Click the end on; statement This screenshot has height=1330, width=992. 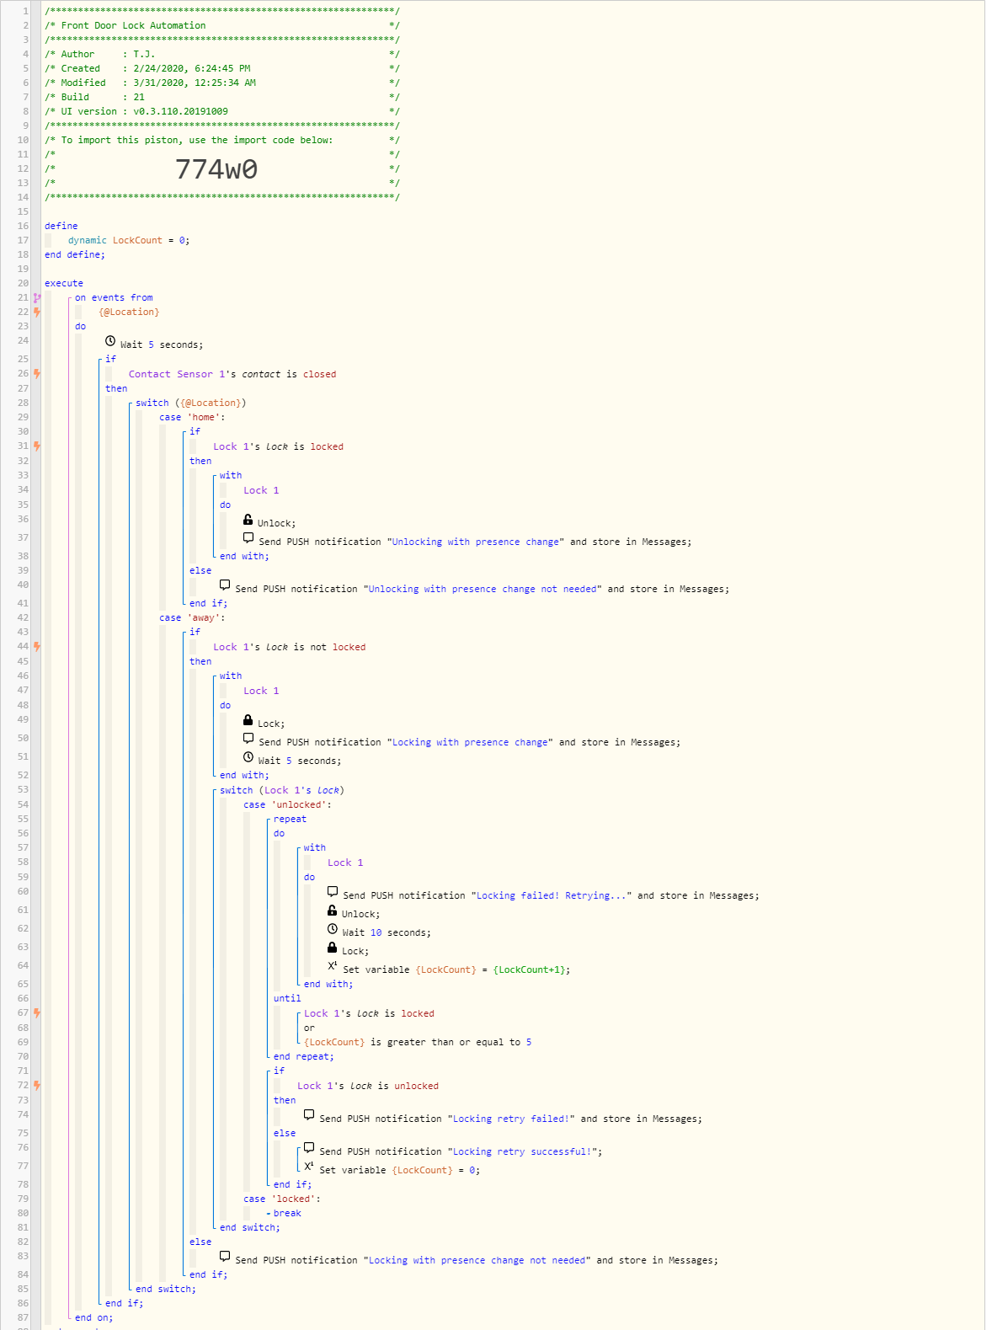(x=94, y=1317)
